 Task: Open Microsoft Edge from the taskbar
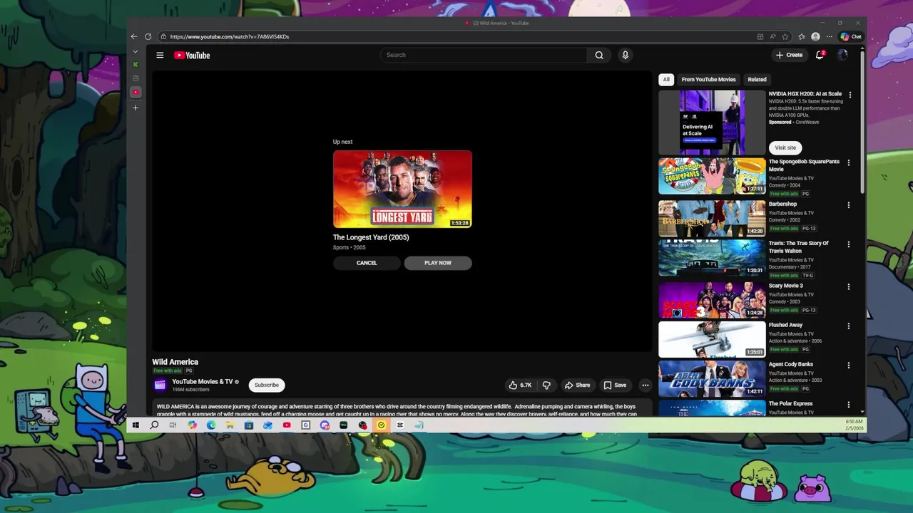tap(211, 425)
